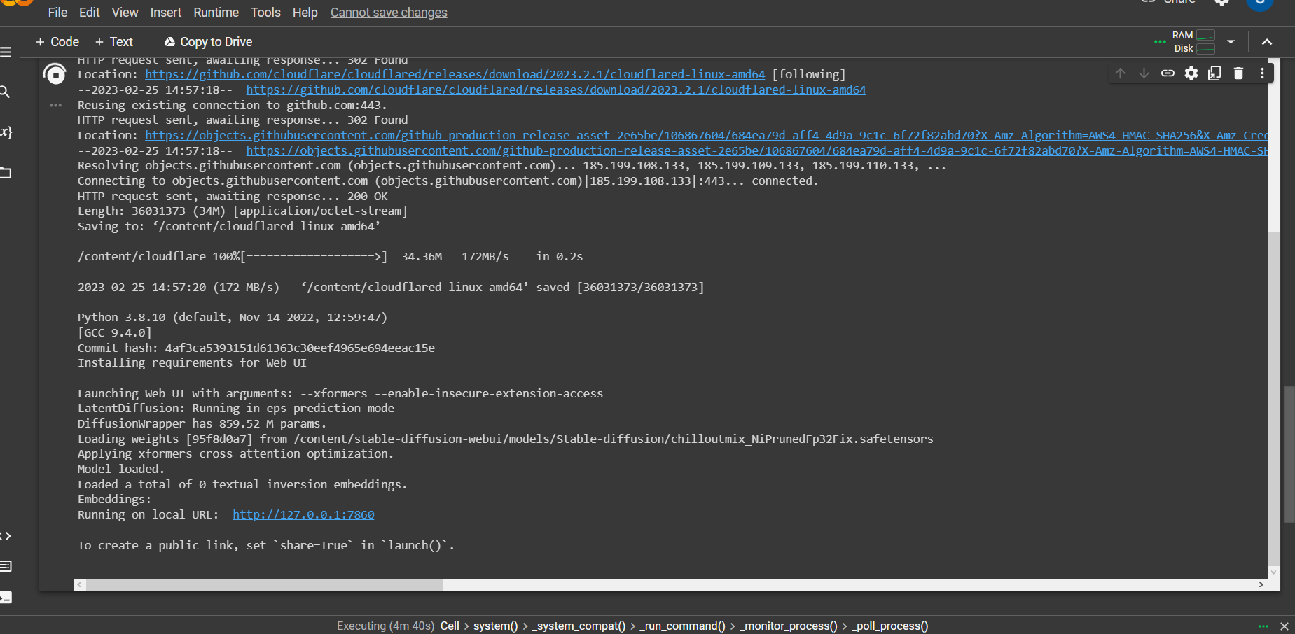Move the cell up with the arrow icon

(1121, 73)
